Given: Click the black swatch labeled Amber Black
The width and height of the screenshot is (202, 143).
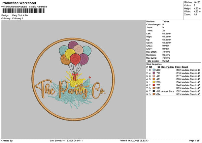Looking at the screenshot, I should coord(154,91).
